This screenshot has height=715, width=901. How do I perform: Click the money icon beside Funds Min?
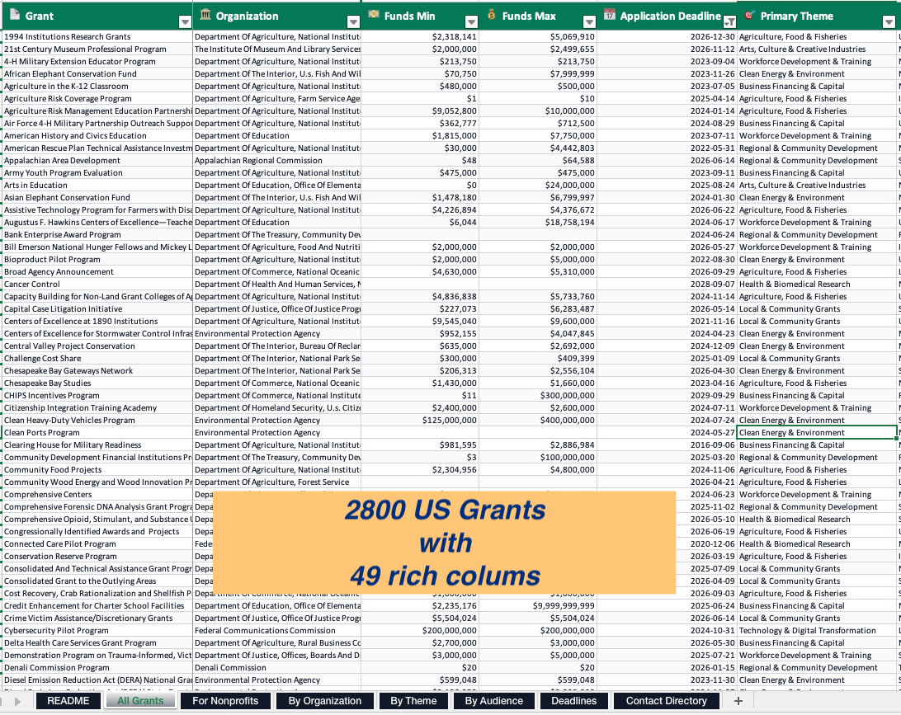pyautogui.click(x=374, y=14)
